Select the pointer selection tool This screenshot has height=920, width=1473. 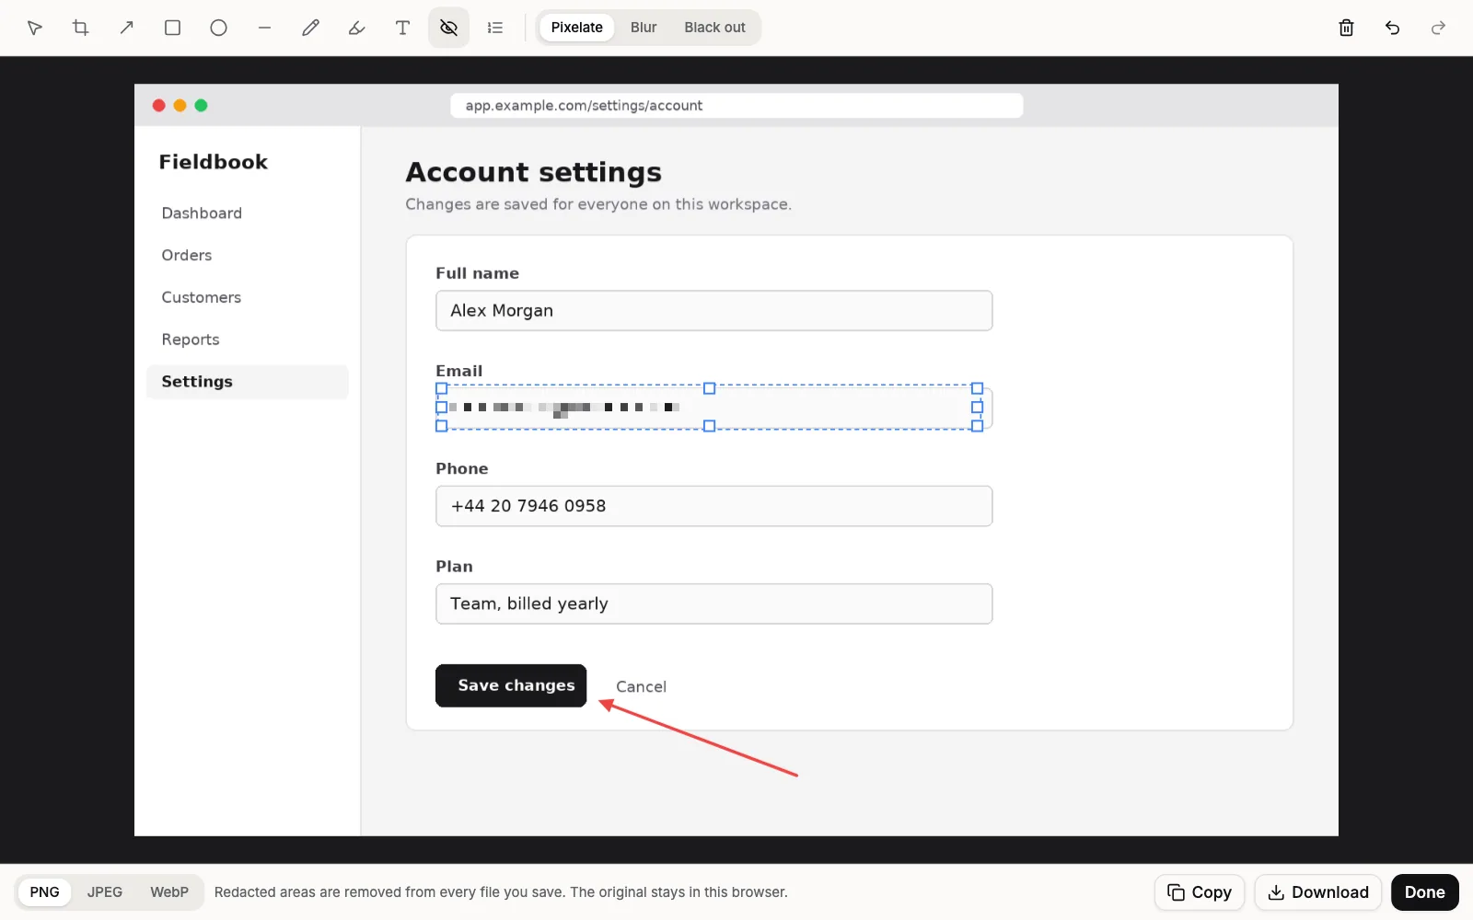35,28
